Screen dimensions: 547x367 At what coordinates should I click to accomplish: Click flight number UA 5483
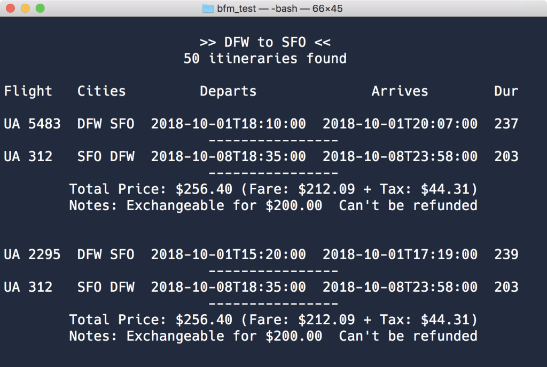(32, 124)
